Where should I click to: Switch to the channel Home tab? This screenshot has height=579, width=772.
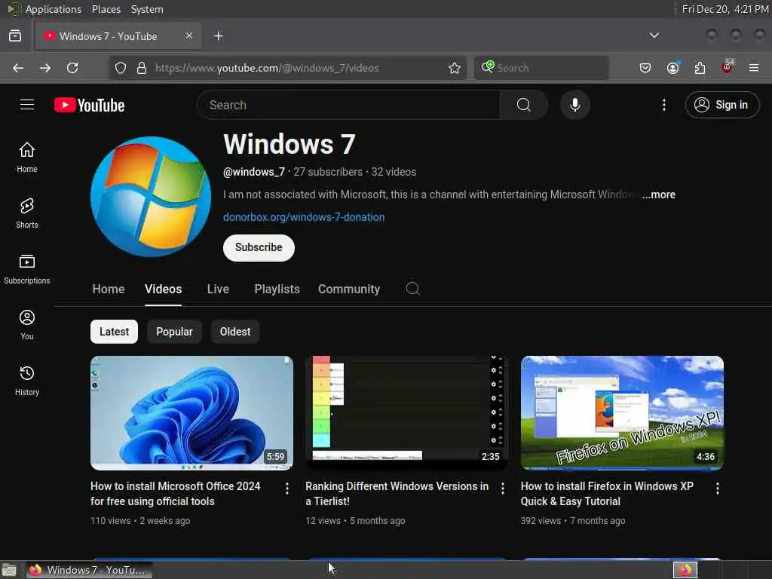(x=109, y=289)
